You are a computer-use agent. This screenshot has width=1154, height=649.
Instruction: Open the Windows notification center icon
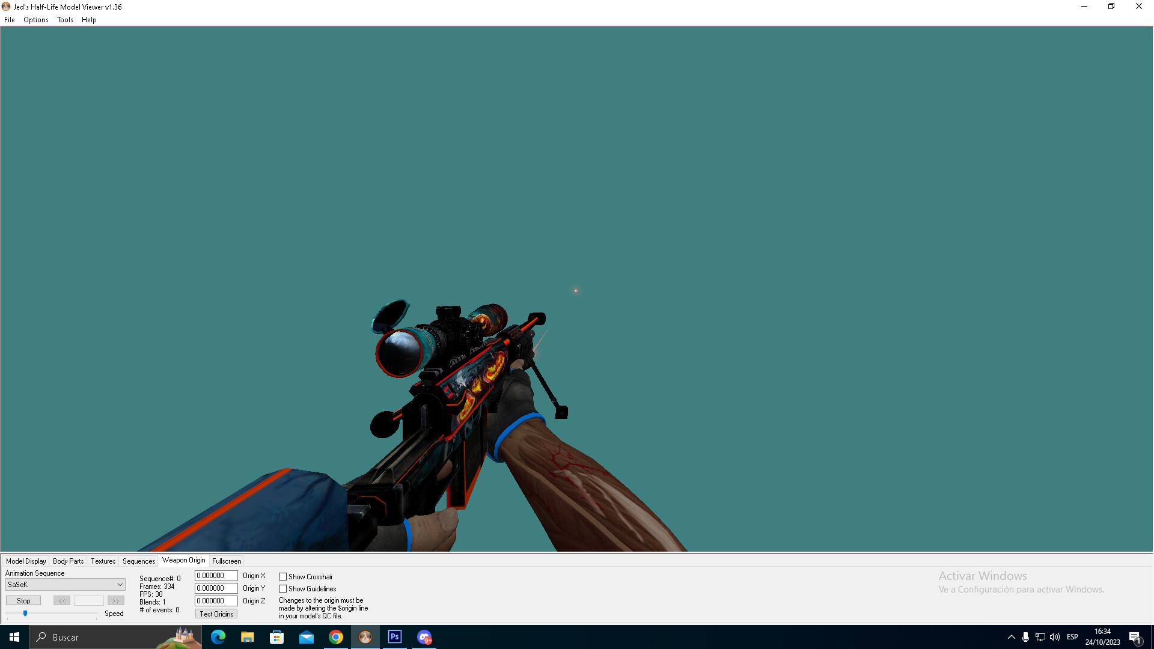click(x=1135, y=637)
